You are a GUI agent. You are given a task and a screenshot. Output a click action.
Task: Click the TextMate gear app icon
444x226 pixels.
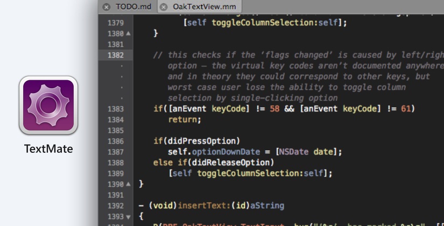tap(48, 105)
